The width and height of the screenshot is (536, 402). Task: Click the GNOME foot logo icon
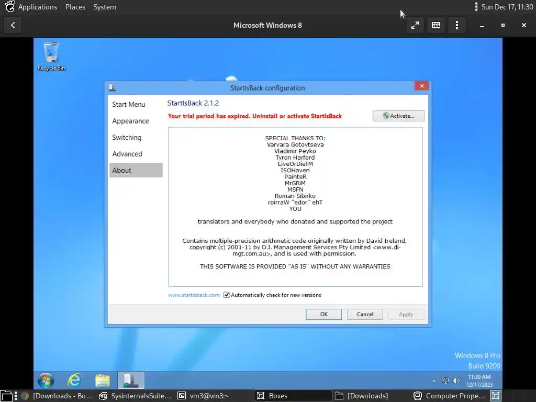click(x=9, y=6)
